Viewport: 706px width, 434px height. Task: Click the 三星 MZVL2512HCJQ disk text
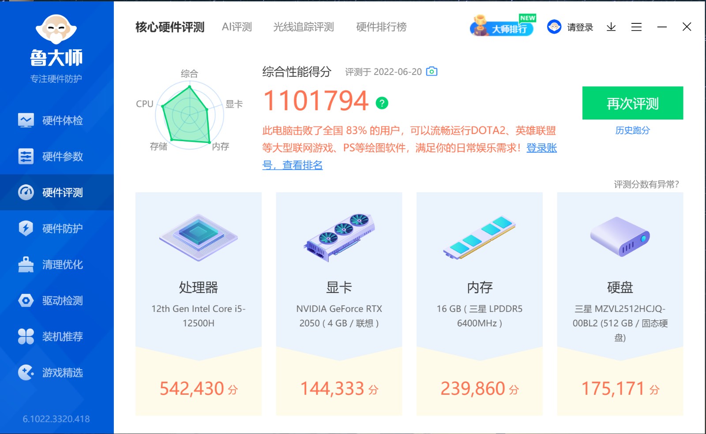[620, 323]
